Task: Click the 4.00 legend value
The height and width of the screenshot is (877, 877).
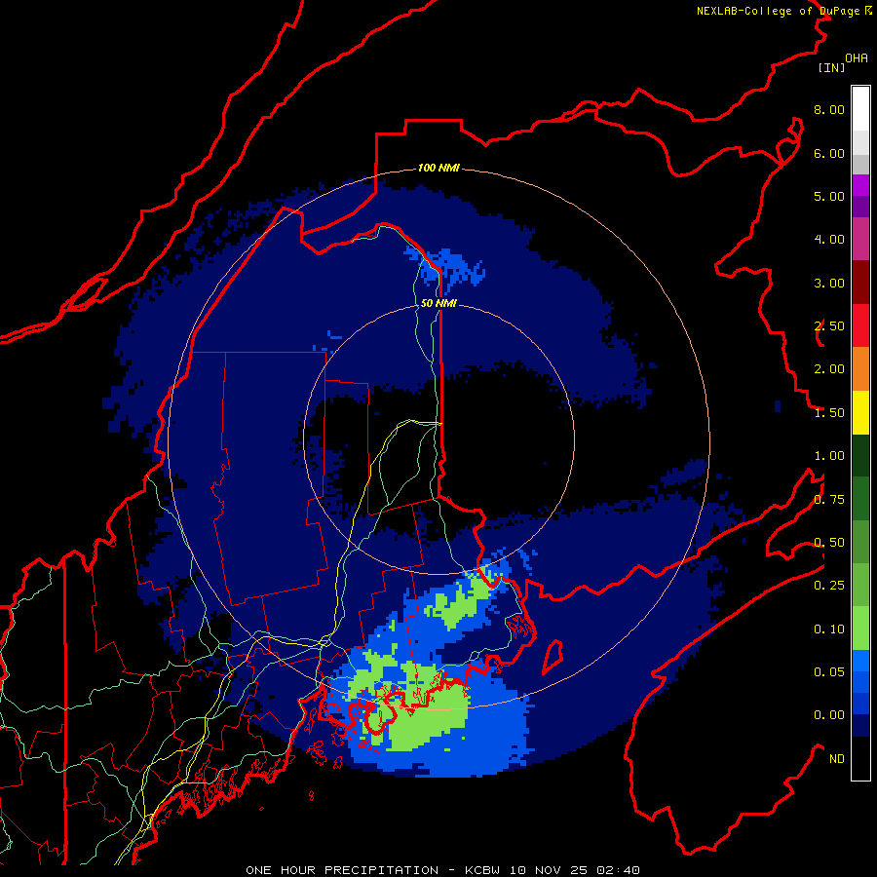Action: coord(829,240)
